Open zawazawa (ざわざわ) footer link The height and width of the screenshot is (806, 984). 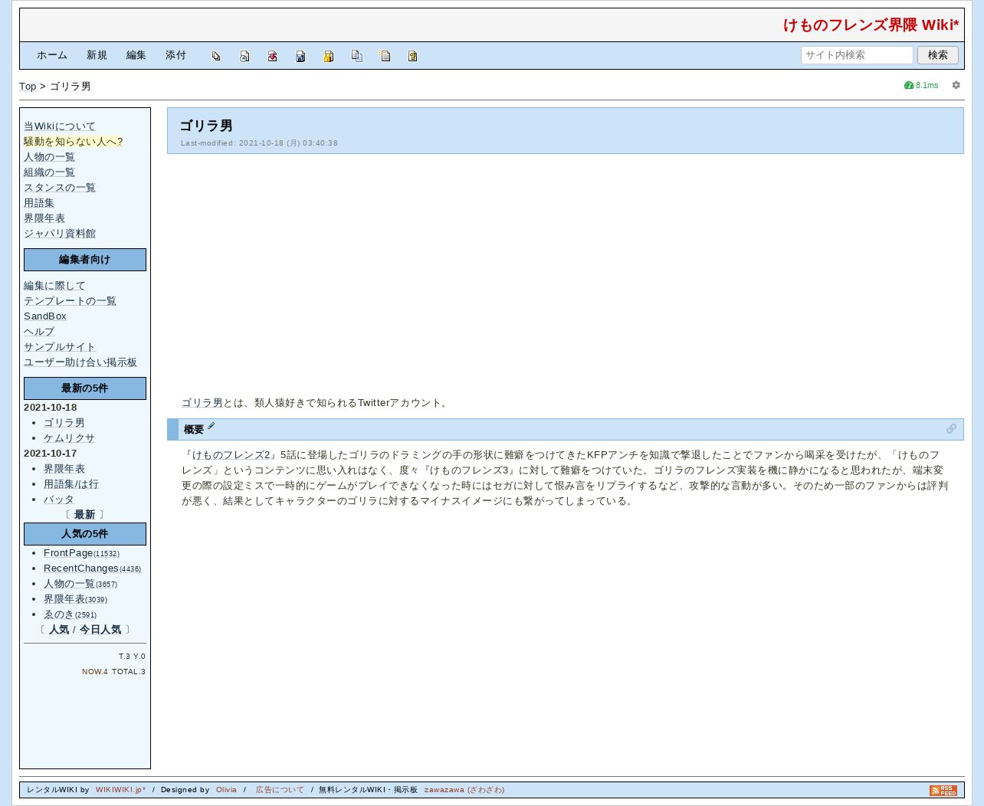tap(464, 790)
